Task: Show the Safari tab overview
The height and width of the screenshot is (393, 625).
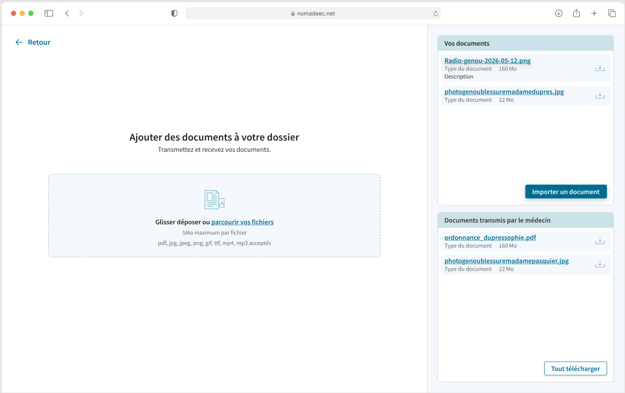Action: (612, 14)
